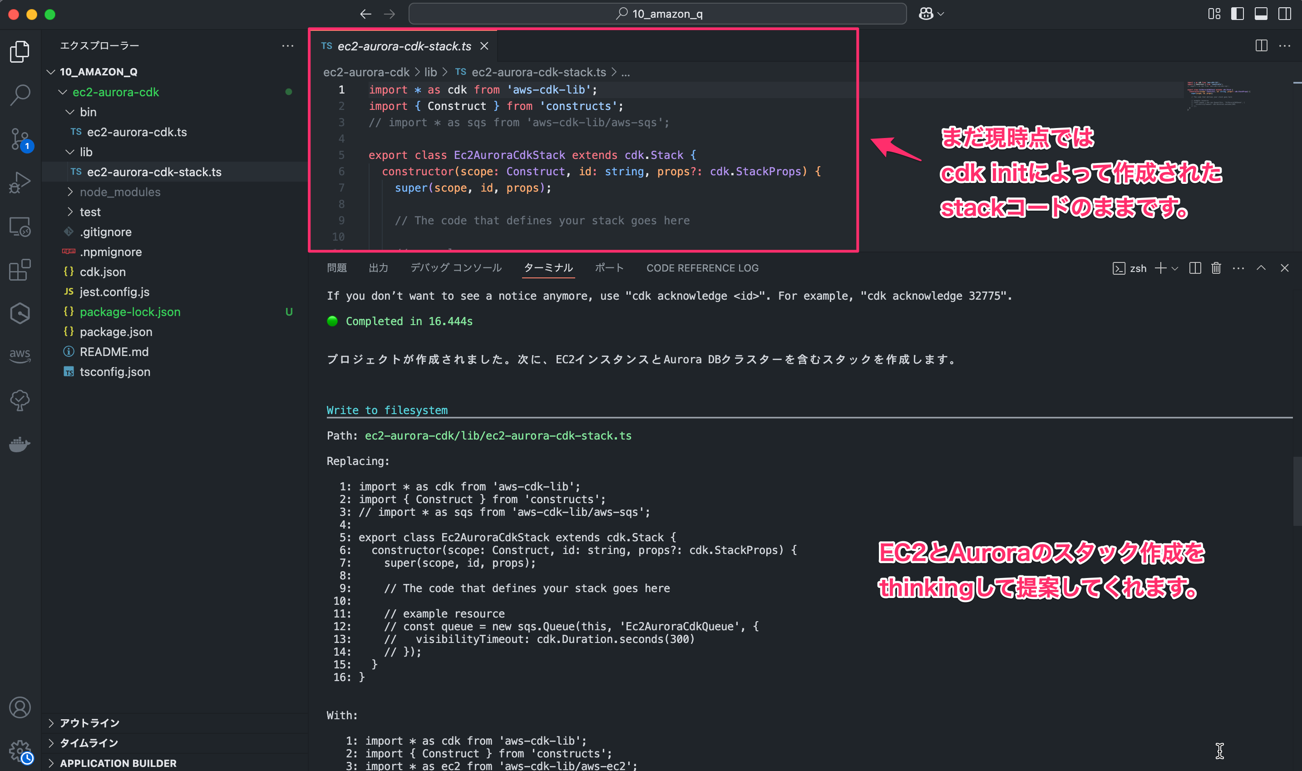
Task: Open ec2-aurora-cdk-stack.ts in Explorer tree
Action: pyautogui.click(x=174, y=172)
